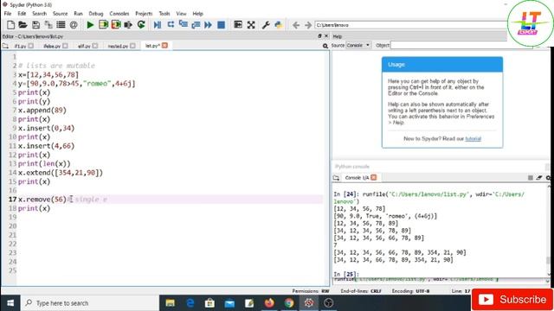Click the Windows Start button

point(10,303)
